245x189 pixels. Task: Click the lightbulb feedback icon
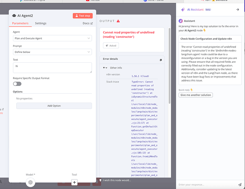click(x=100, y=180)
